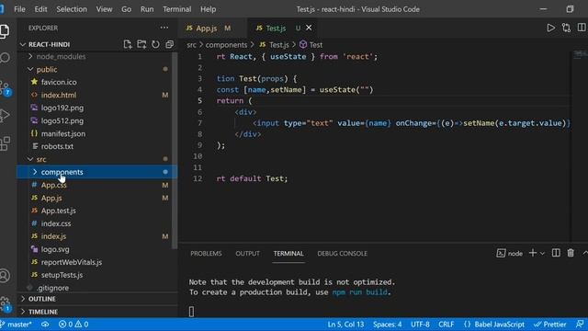Close the Test.js tab
588x331 pixels.
309,28
